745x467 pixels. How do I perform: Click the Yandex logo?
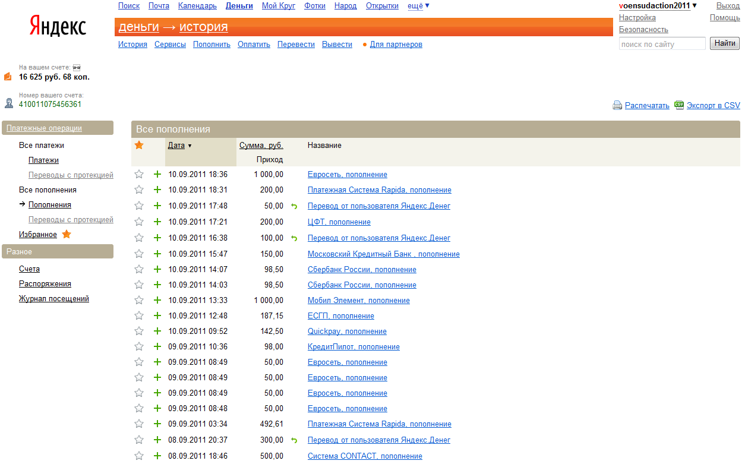[x=58, y=27]
